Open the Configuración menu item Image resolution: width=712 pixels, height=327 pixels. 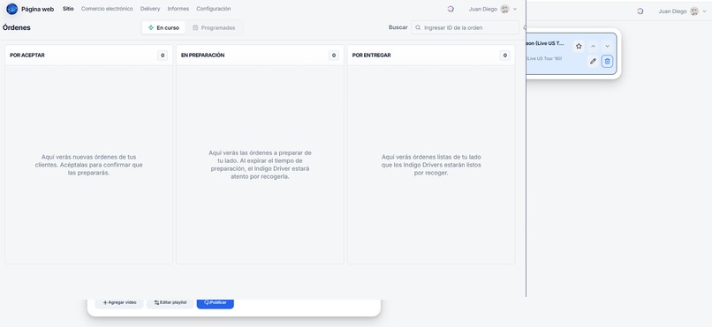[x=214, y=9]
